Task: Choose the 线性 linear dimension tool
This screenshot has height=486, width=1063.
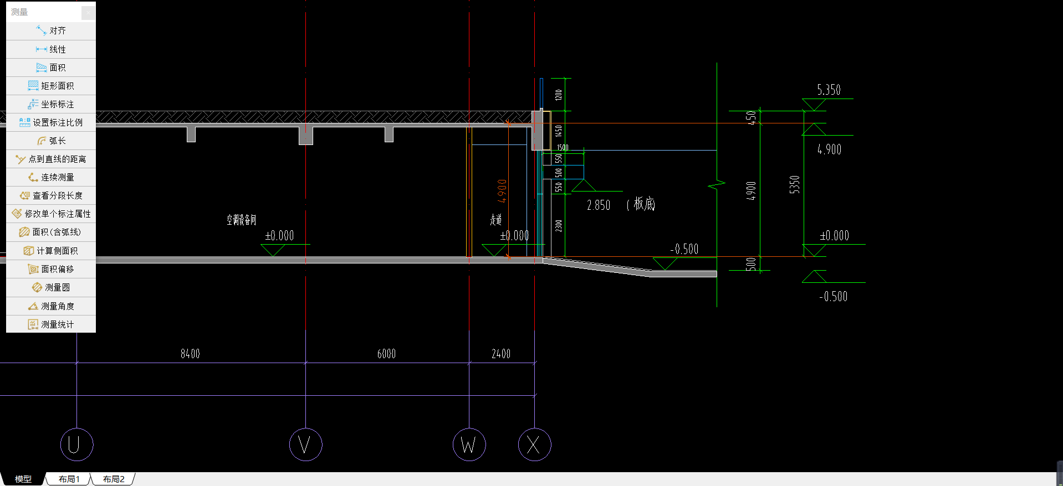Action: click(x=51, y=49)
